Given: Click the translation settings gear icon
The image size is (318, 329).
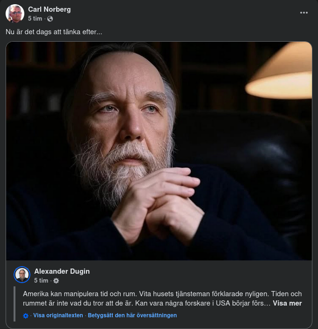Looking at the screenshot, I should 26,316.
